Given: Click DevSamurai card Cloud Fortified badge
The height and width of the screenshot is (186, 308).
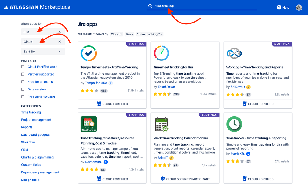Looking at the screenshot, I should (112, 179).
